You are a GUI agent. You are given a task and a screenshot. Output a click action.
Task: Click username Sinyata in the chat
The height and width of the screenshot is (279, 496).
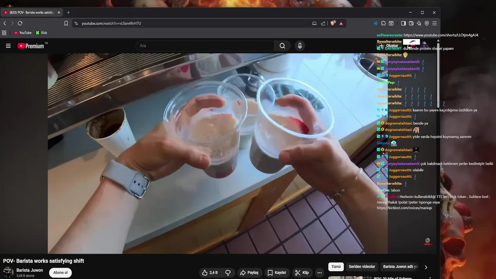(383, 143)
